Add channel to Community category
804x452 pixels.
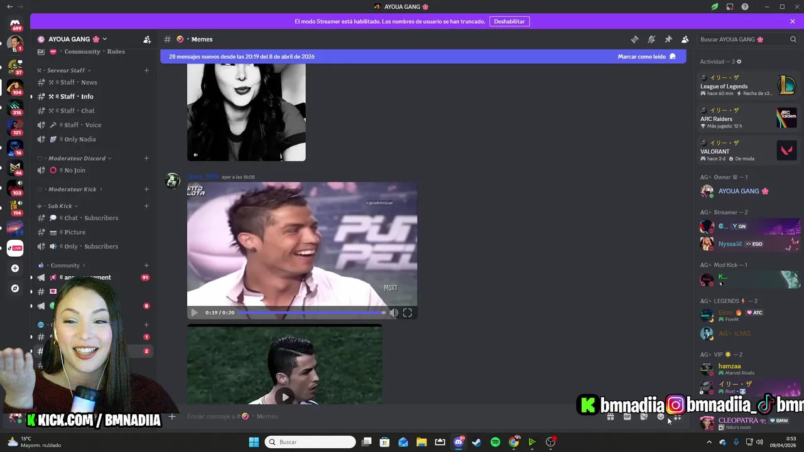pyautogui.click(x=146, y=266)
